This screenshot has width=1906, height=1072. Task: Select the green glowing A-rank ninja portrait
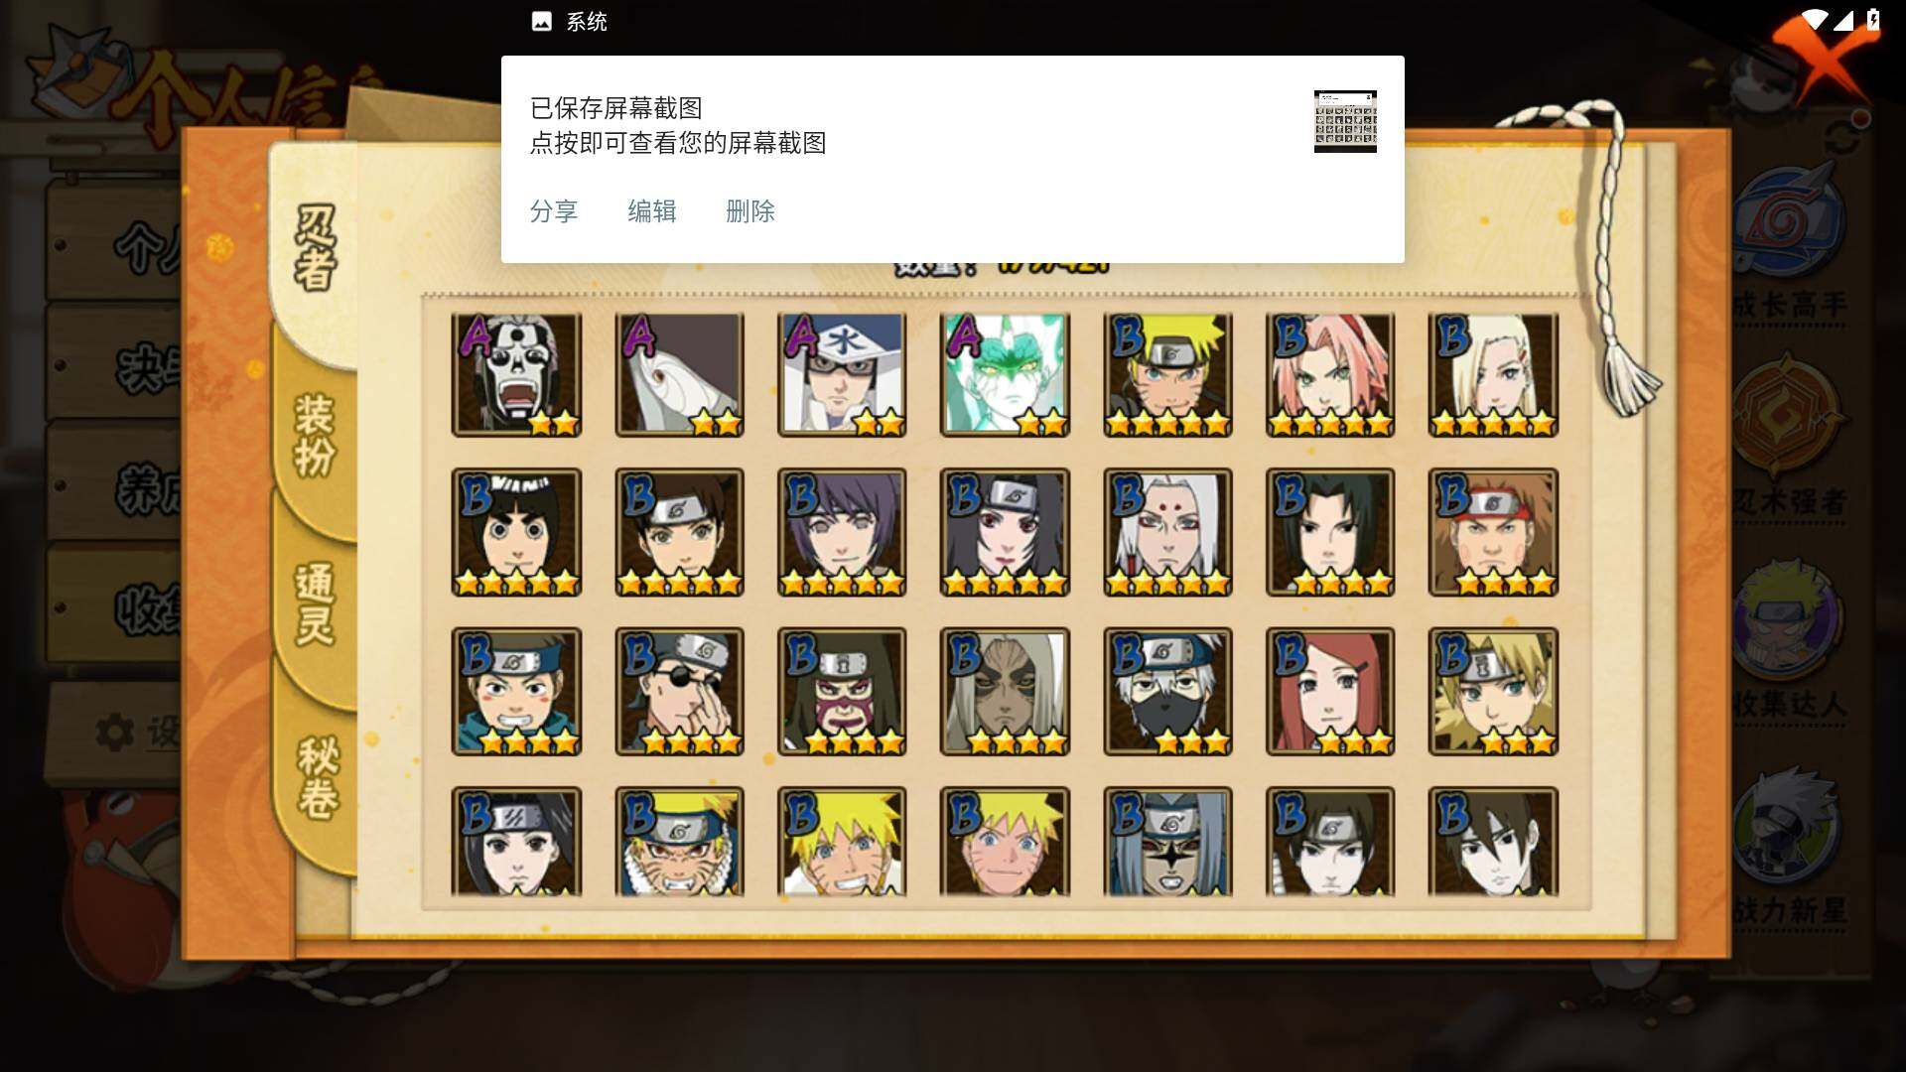[1005, 375]
